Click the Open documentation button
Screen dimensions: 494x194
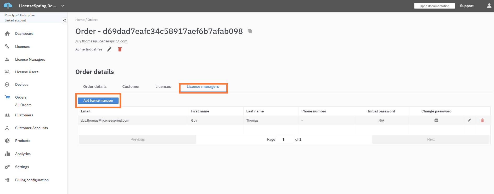coord(434,6)
